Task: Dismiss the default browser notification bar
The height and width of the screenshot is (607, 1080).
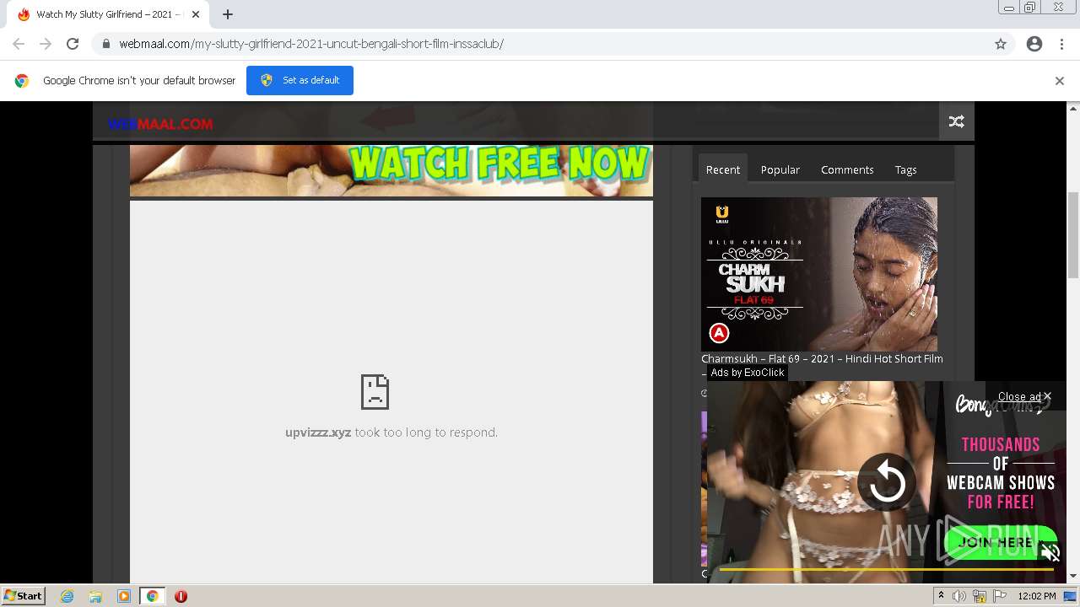Action: 1060,81
